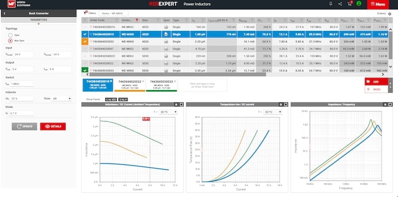The width and height of the screenshot is (398, 197).
Task: Open table settings gear icon
Action: [390, 14]
